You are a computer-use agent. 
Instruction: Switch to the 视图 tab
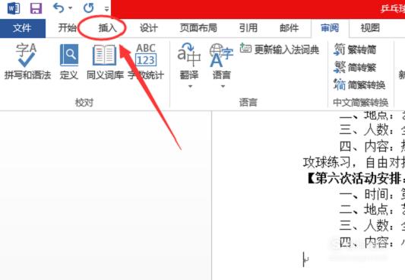click(370, 28)
